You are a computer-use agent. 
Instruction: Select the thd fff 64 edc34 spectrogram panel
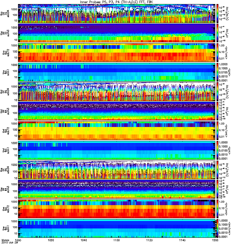tap(117, 92)
